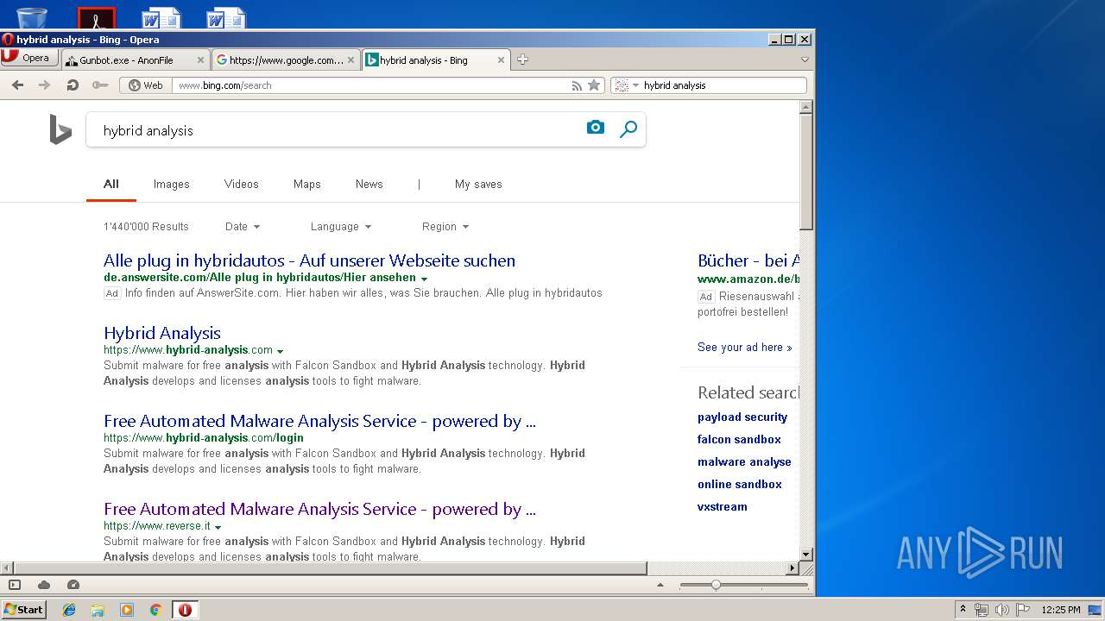The height and width of the screenshot is (621, 1105).
Task: Open related search online sandbox
Action: point(740,485)
